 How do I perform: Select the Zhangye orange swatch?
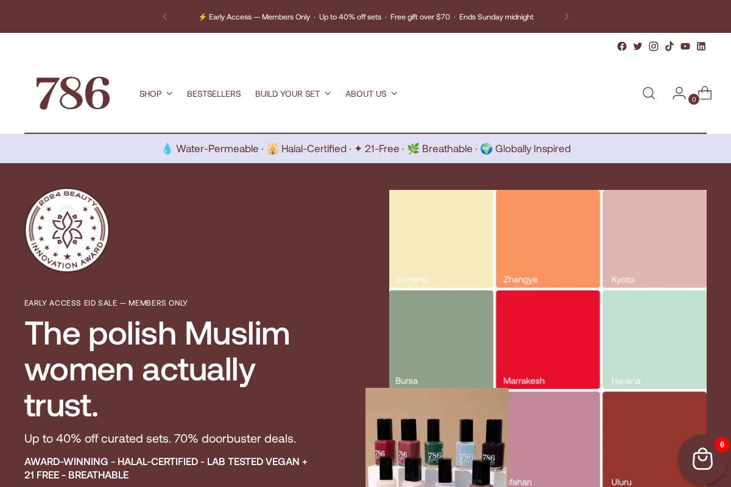pyautogui.click(x=548, y=239)
